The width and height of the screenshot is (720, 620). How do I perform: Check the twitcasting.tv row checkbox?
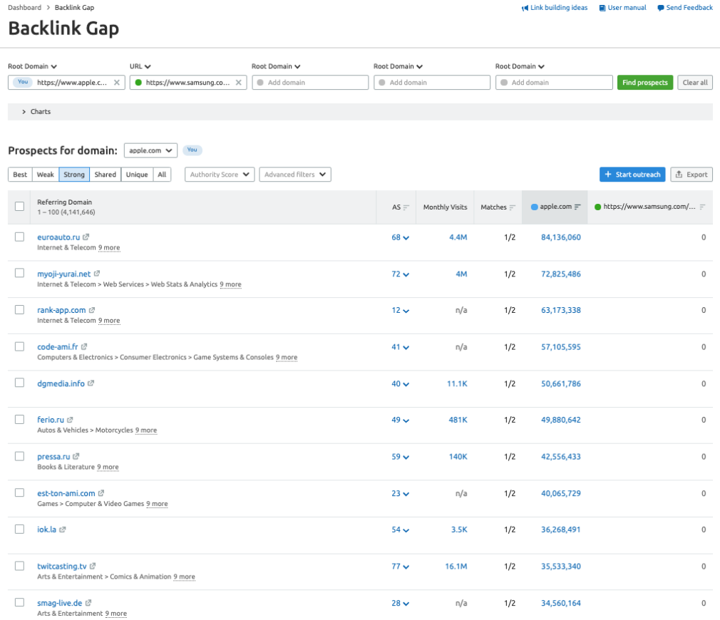pyautogui.click(x=19, y=566)
